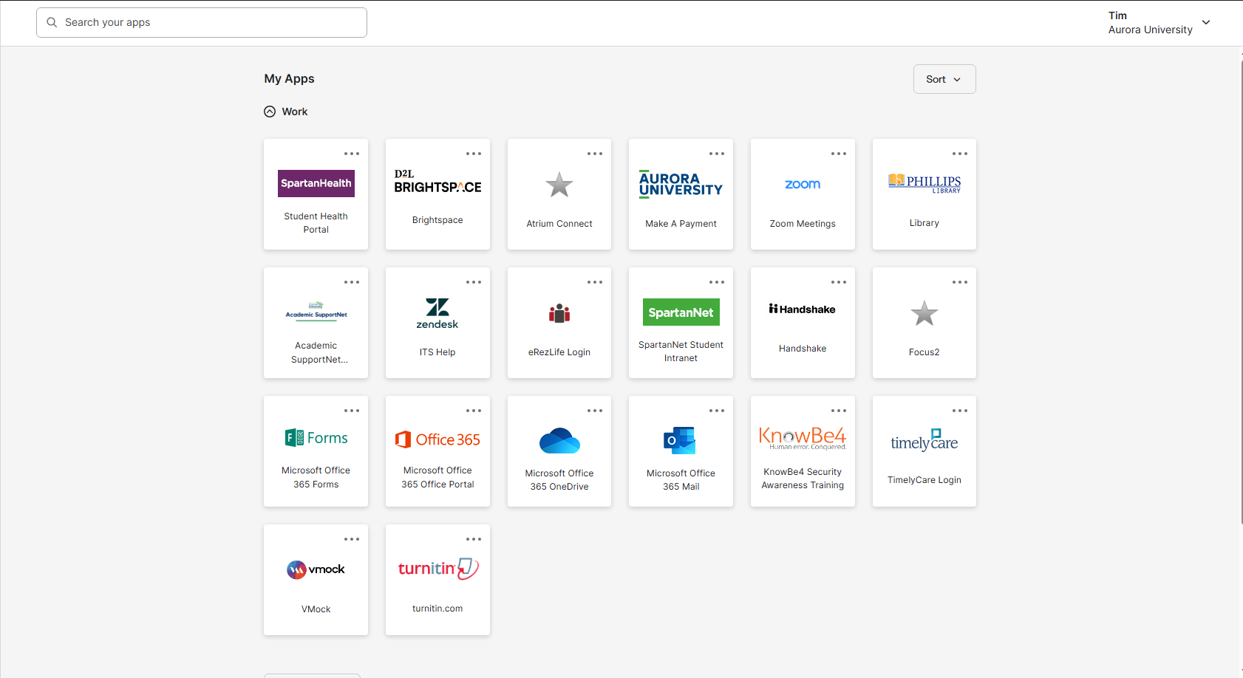Open options menu for KnowBe4 card

pyautogui.click(x=839, y=411)
